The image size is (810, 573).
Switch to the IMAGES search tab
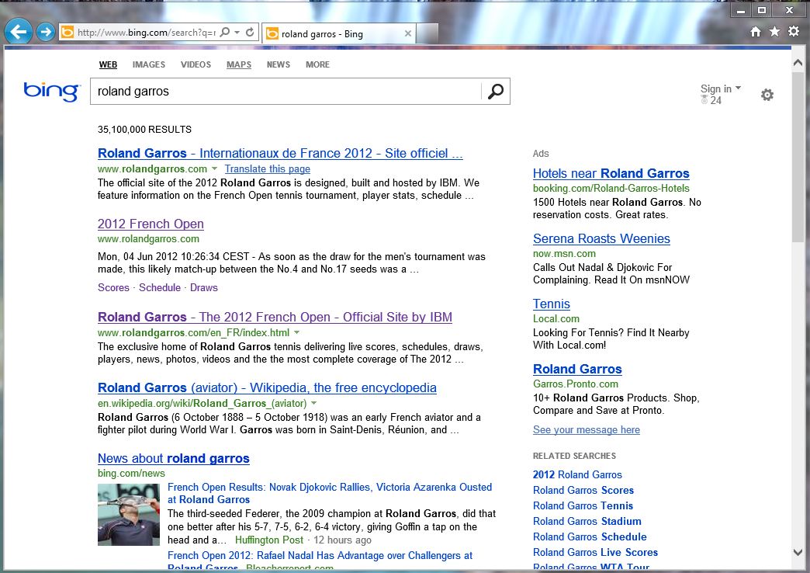pos(149,64)
